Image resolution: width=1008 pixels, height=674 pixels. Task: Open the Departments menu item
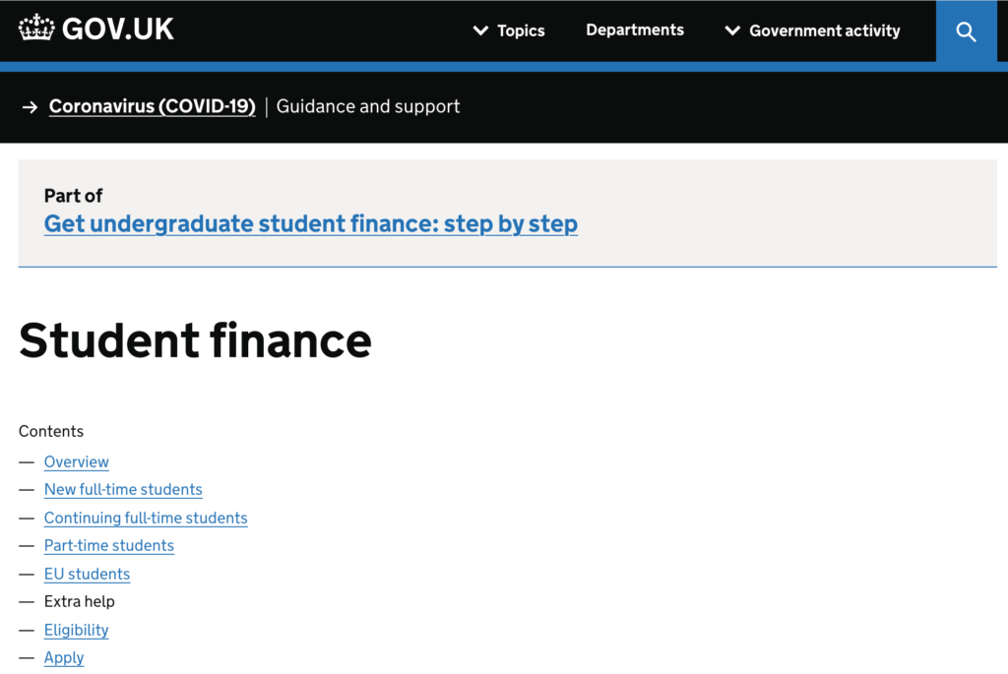click(635, 31)
